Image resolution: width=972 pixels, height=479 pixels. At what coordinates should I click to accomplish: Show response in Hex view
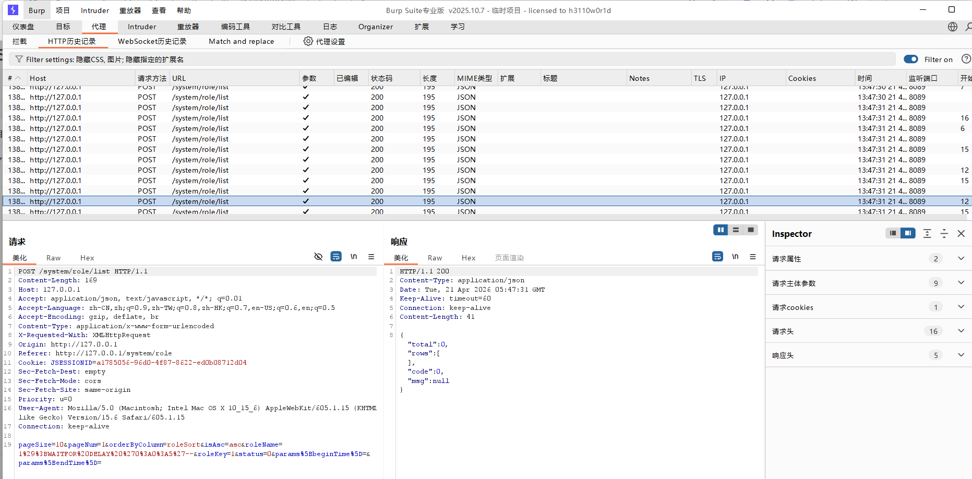[469, 258]
